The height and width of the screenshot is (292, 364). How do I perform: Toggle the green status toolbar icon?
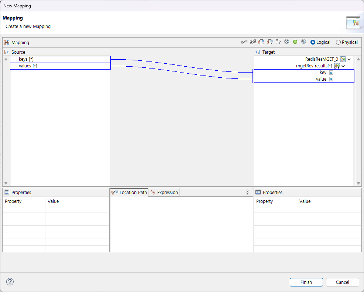(295, 42)
